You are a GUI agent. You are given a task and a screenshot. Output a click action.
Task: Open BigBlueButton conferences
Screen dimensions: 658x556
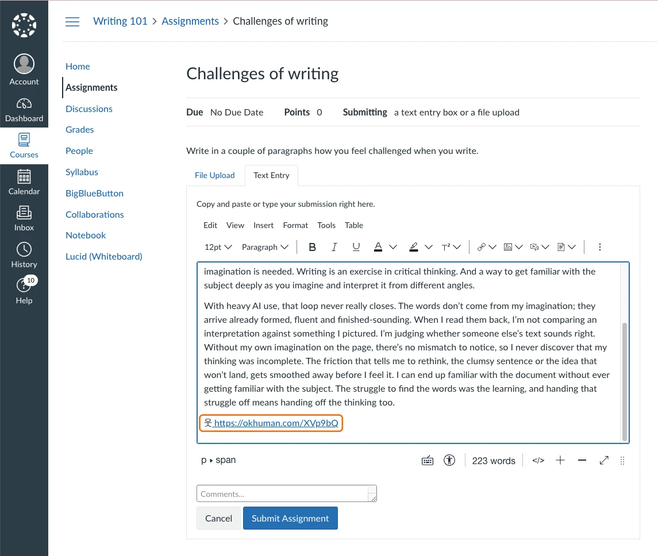tap(94, 194)
